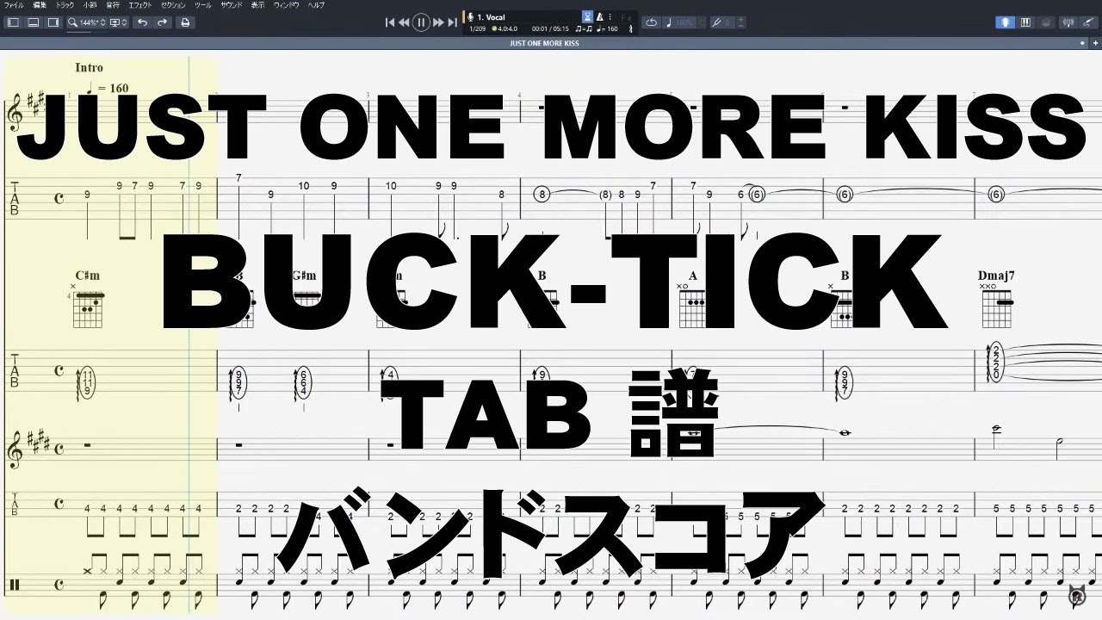The width and height of the screenshot is (1102, 620).
Task: Open the ファイル menu
Action: coord(15,5)
